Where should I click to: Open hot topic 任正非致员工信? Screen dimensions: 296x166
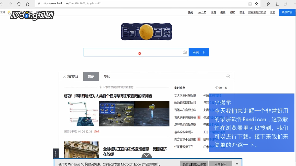pos(184,147)
